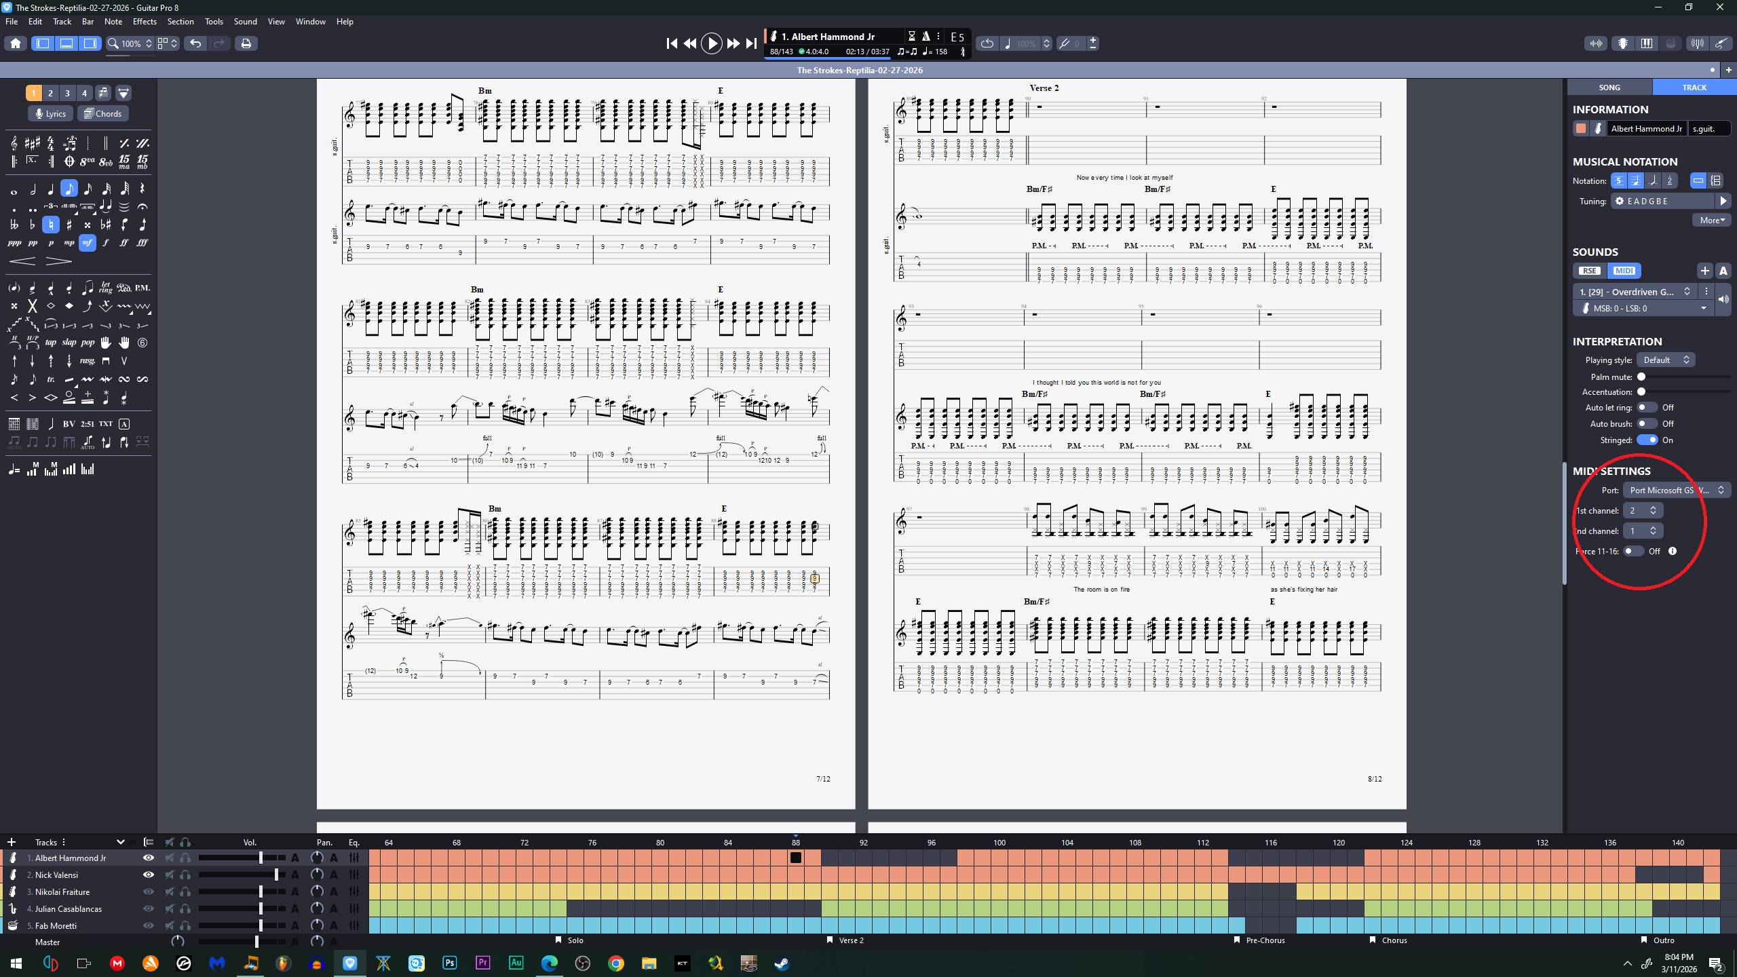1737x977 pixels.
Task: Toggle visibility of Nick Valensi track
Action: click(x=148, y=875)
